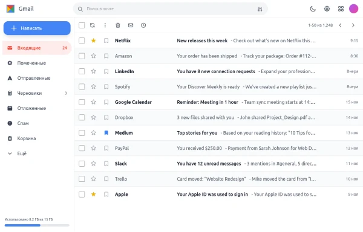363x232 pixels.
Task: Bookmark the PayPal email
Action: (x=106, y=148)
